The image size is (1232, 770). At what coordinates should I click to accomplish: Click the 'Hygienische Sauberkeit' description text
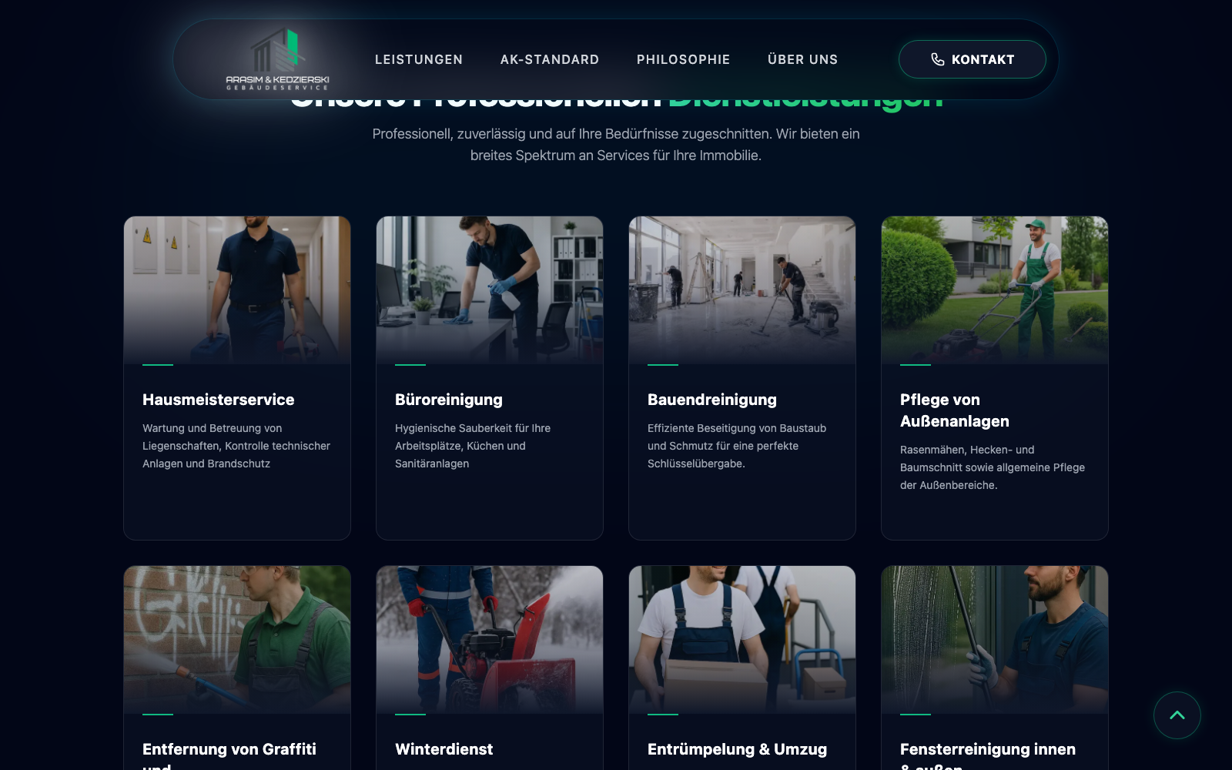tap(473, 446)
